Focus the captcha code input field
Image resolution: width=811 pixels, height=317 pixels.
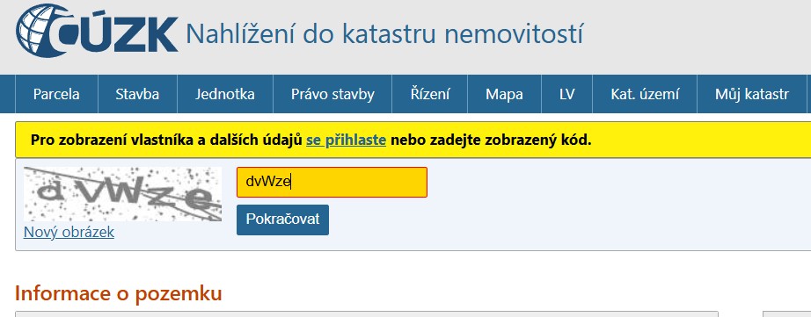[x=332, y=182]
